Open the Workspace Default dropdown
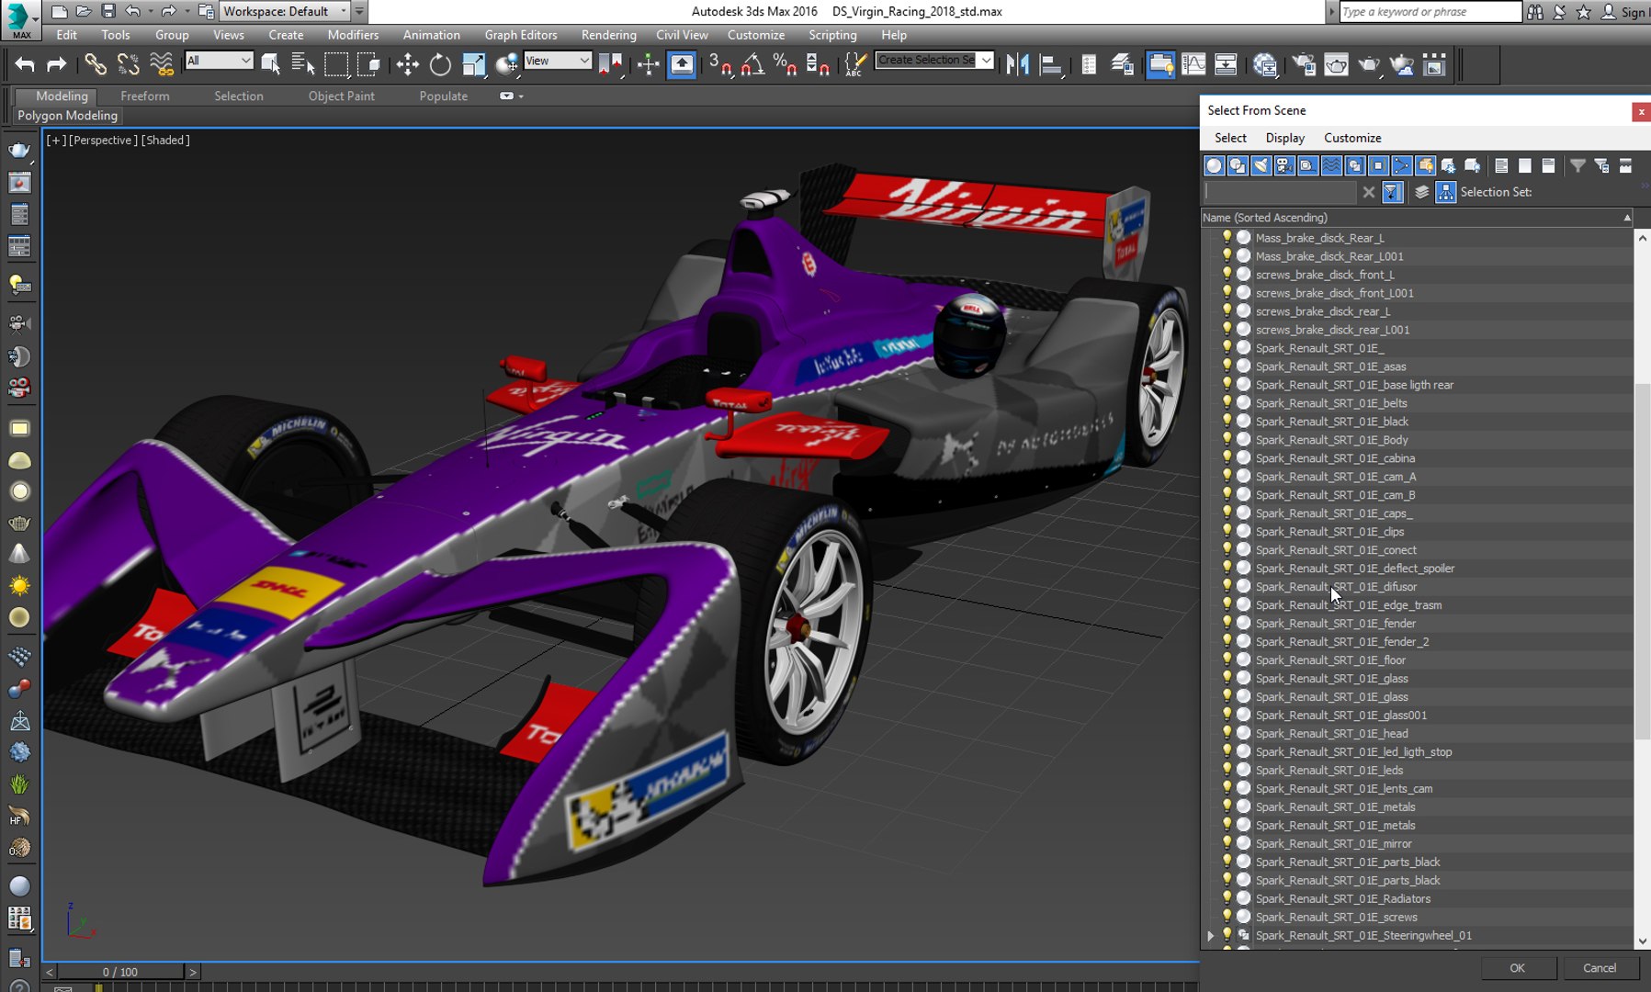 point(286,11)
